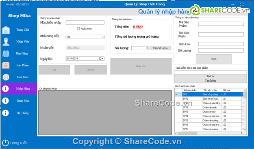Screen dimensions: 254x149
Task: Click the Shop Mika title
Action: 19,16
